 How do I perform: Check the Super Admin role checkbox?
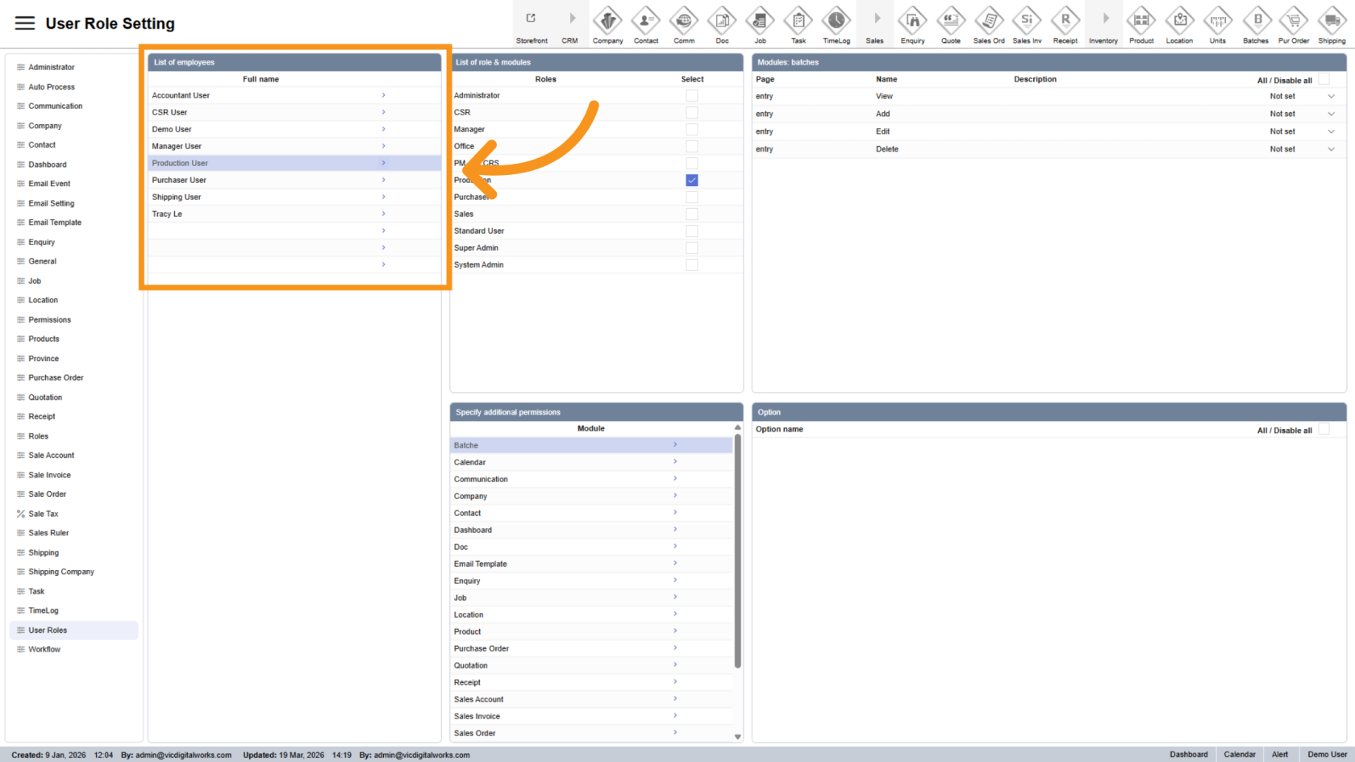pos(691,248)
